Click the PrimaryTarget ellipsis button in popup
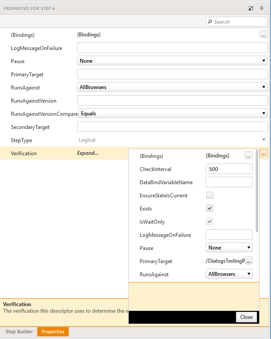This screenshot has height=339, width=271. [x=248, y=261]
